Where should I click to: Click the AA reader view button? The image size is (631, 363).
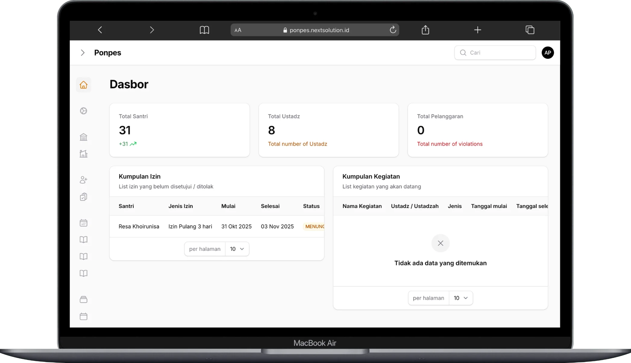(238, 30)
